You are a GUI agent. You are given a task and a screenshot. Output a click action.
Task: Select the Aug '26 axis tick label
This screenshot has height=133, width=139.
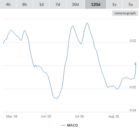tap(114, 116)
